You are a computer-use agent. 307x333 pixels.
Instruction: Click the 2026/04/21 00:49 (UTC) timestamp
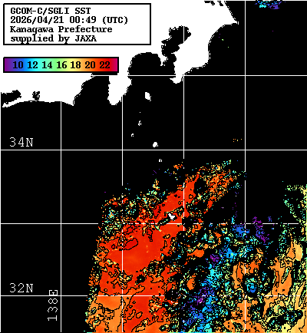69,20
